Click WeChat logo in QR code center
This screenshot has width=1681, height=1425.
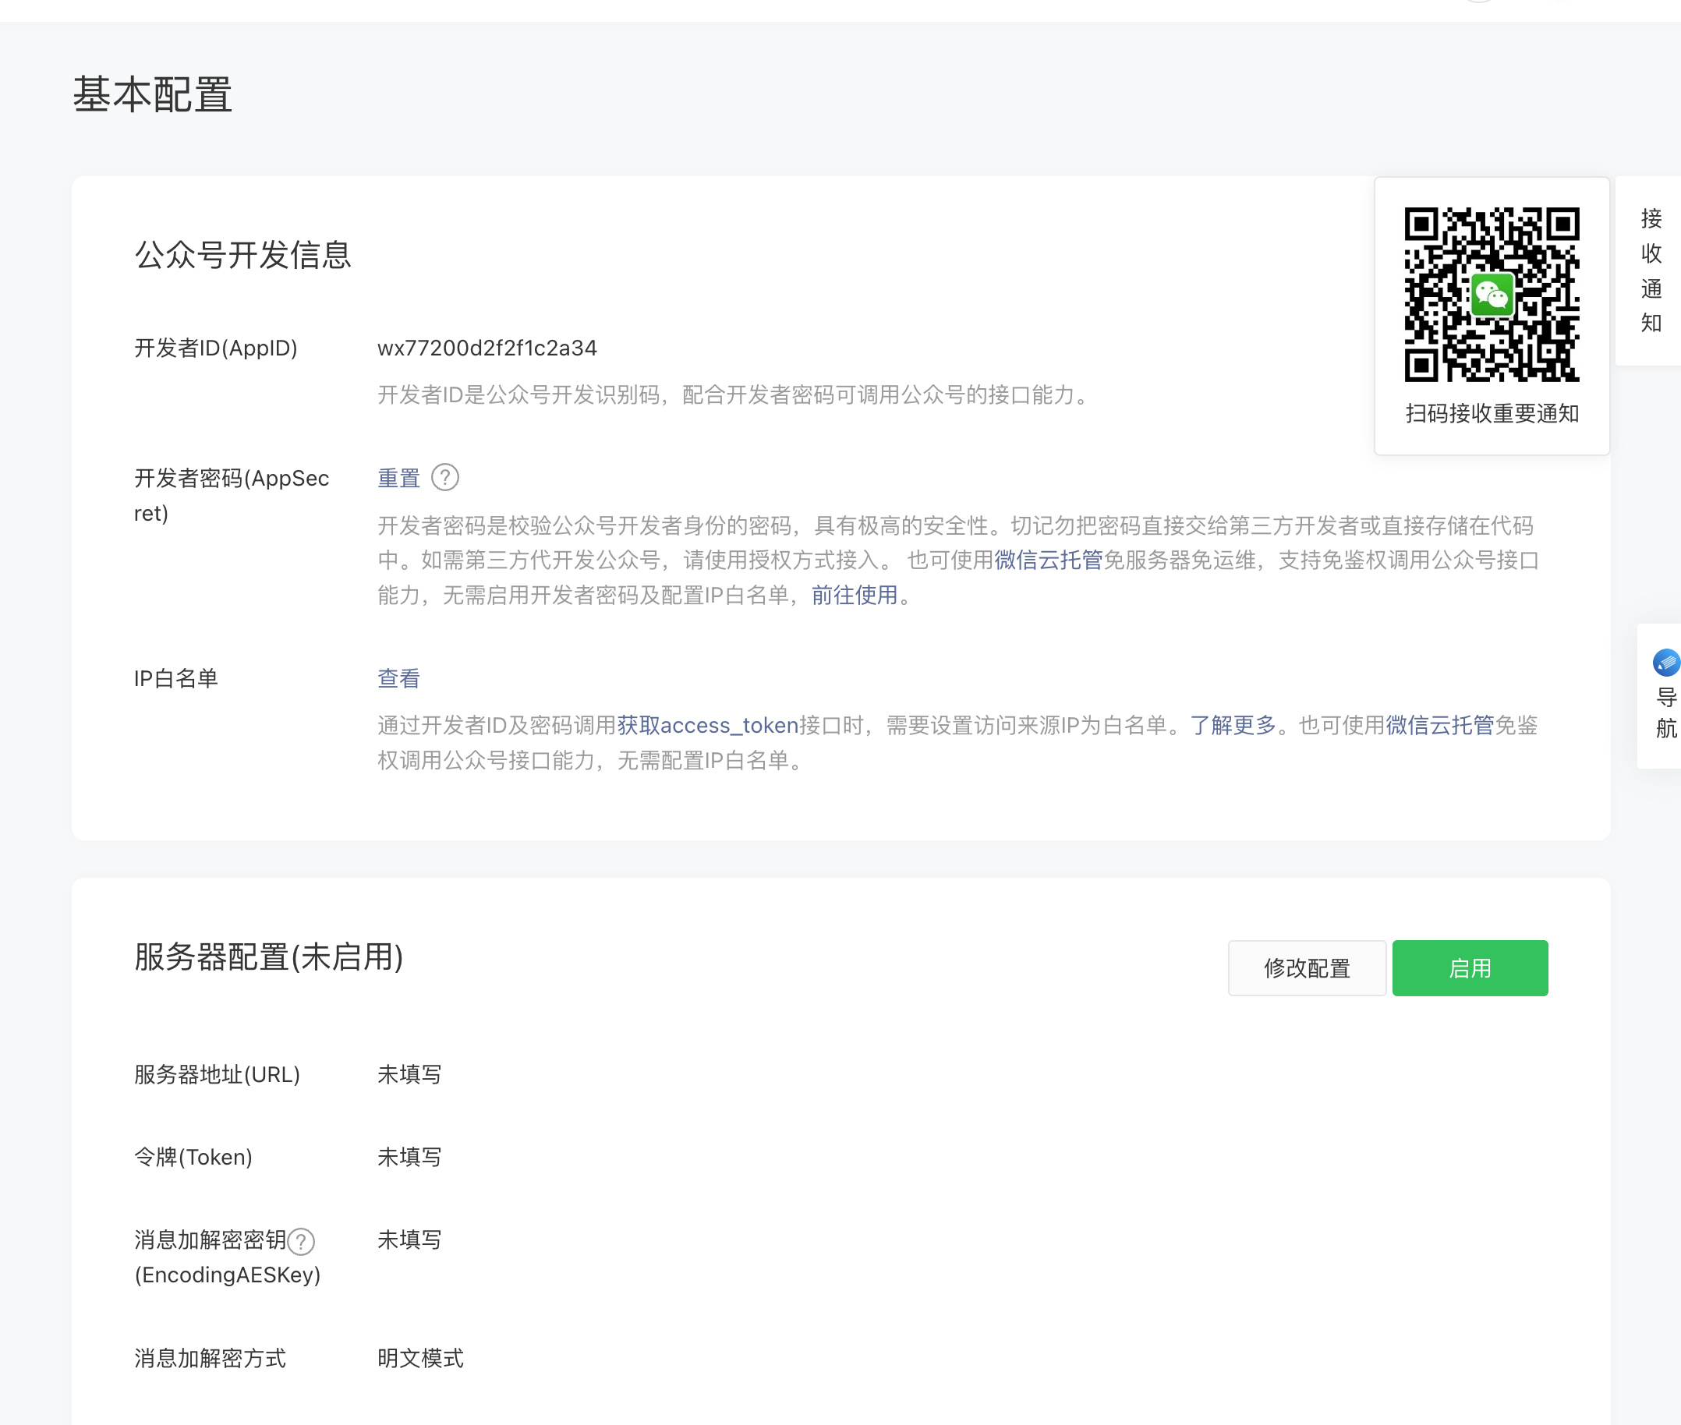[1492, 295]
